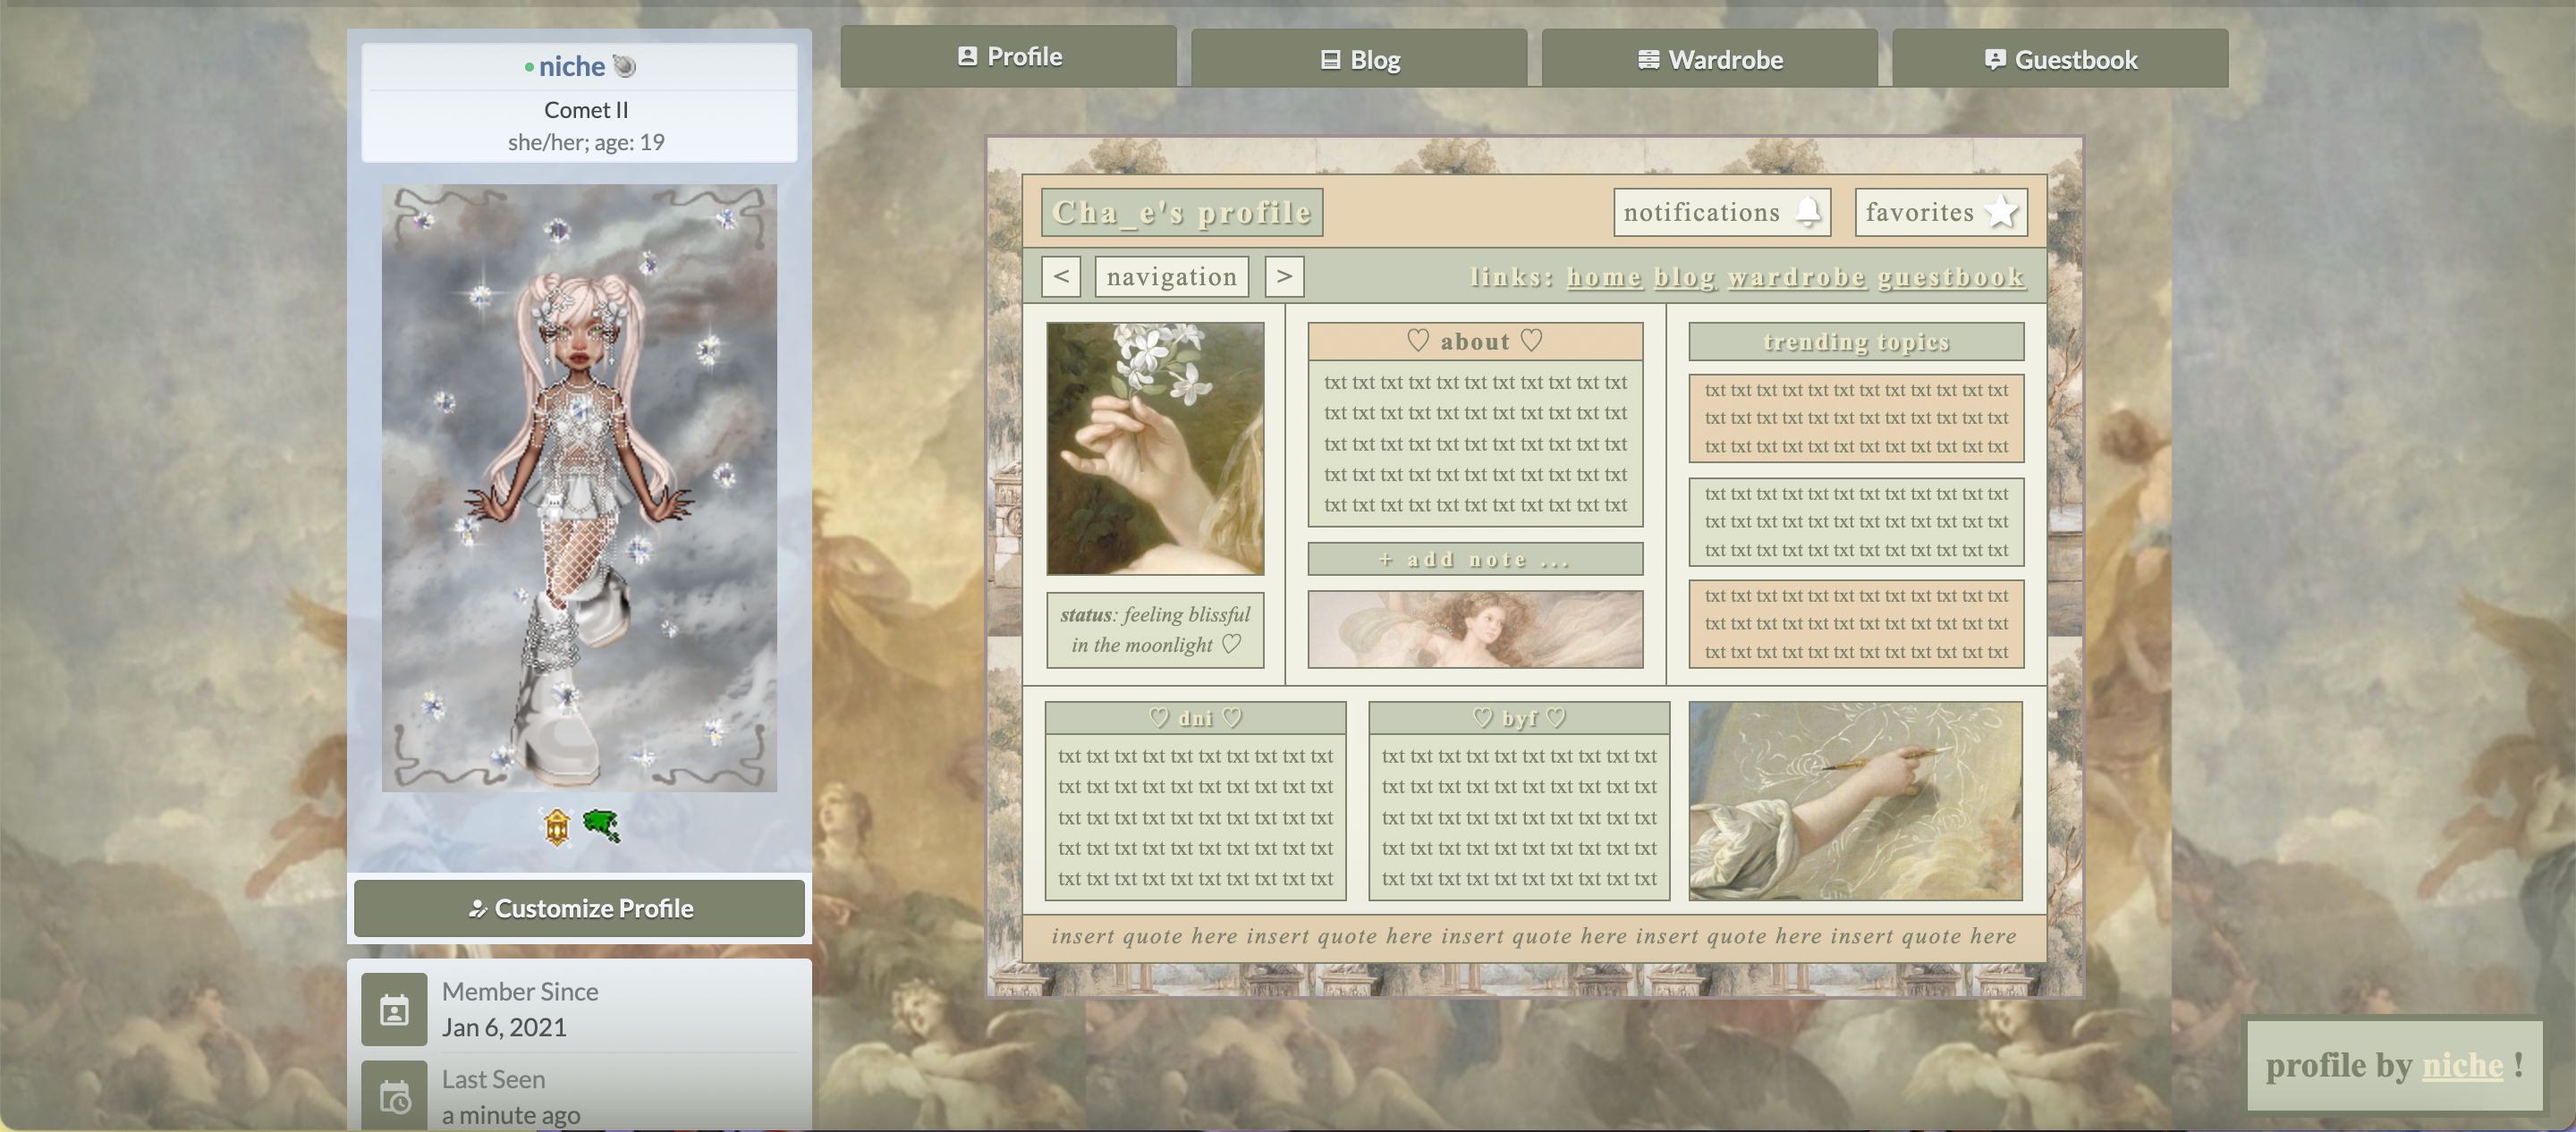Click the insert quote here footer text
The height and width of the screenshot is (1132, 2576).
tap(1534, 936)
